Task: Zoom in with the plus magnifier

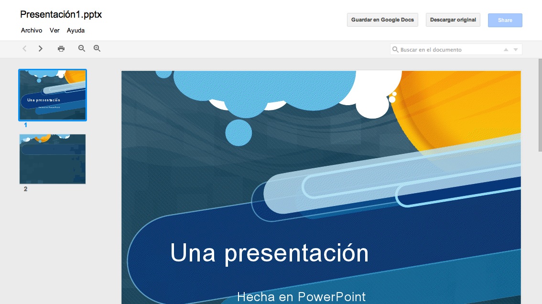Action: click(x=97, y=48)
